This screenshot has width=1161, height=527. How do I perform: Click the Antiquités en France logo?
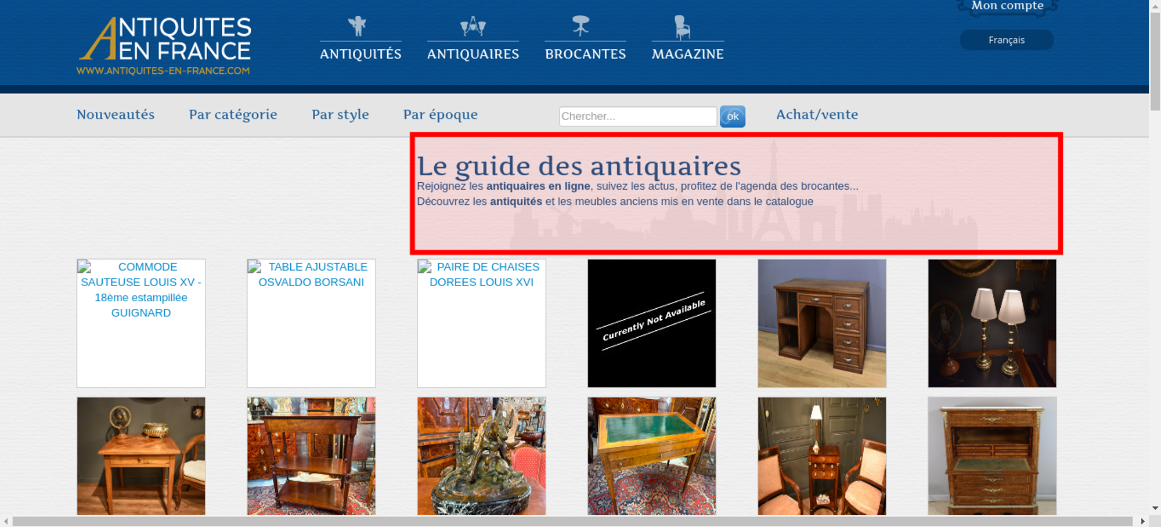tap(164, 46)
